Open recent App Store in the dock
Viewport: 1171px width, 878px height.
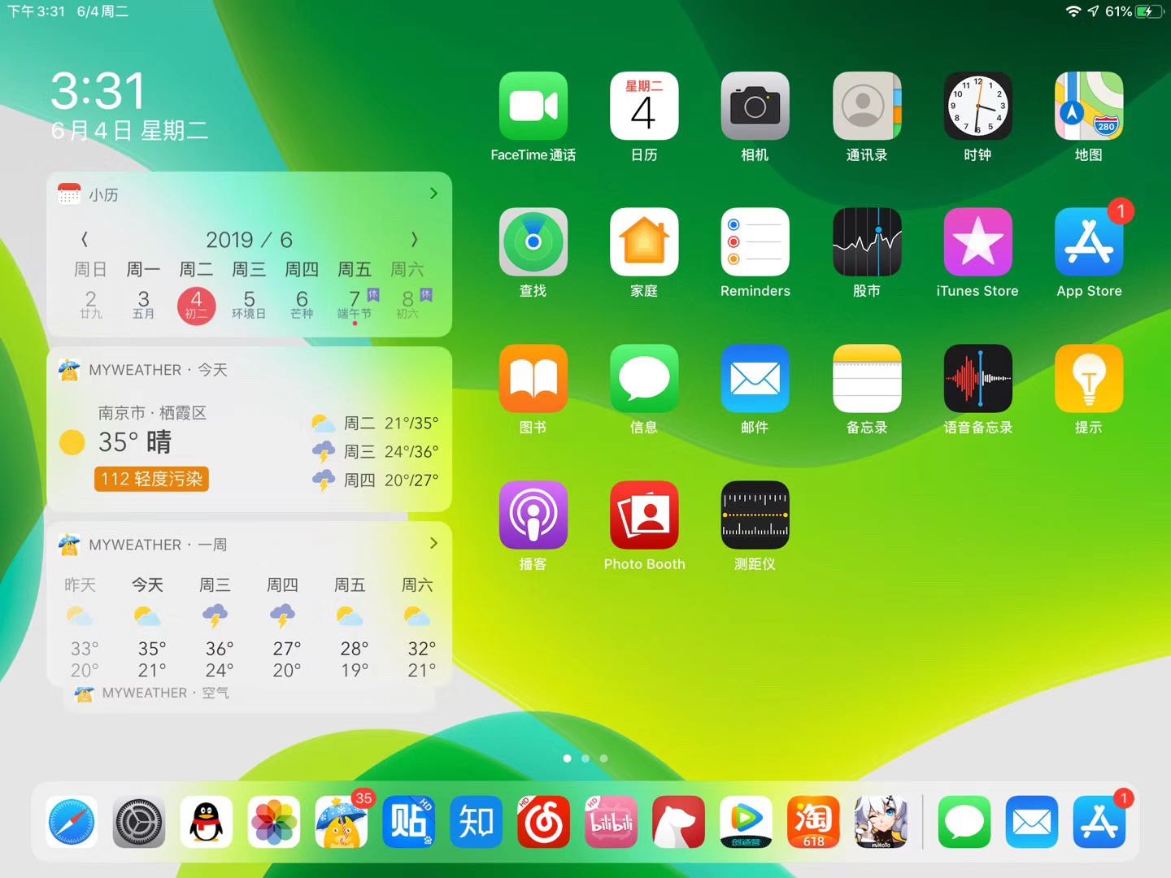tap(1099, 823)
